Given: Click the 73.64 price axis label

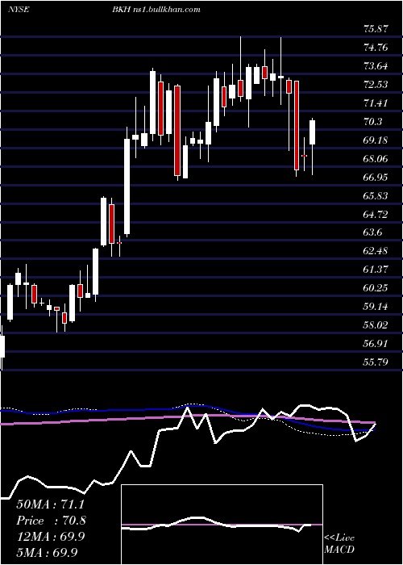Looking at the screenshot, I should point(376,66).
